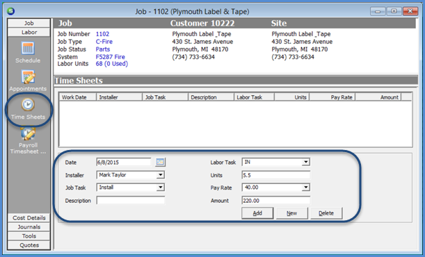Click the 68 (0 Used) labor units value

pyautogui.click(x=112, y=64)
